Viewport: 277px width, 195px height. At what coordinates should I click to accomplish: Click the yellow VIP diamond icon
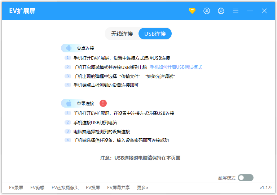[x=192, y=11]
